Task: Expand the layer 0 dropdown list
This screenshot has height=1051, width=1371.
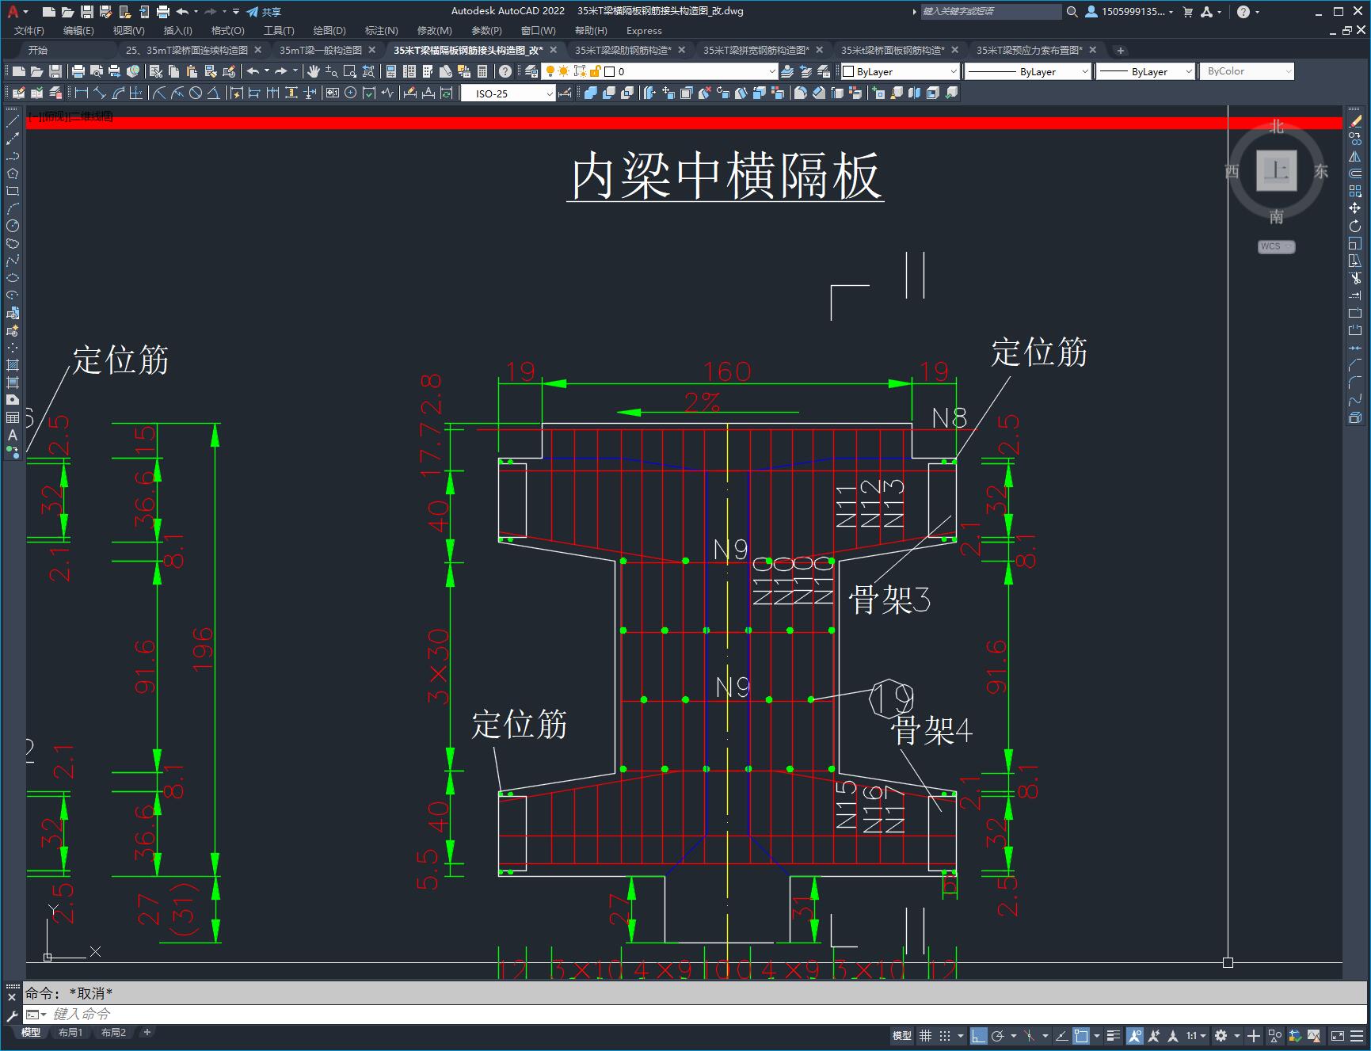Action: (772, 71)
